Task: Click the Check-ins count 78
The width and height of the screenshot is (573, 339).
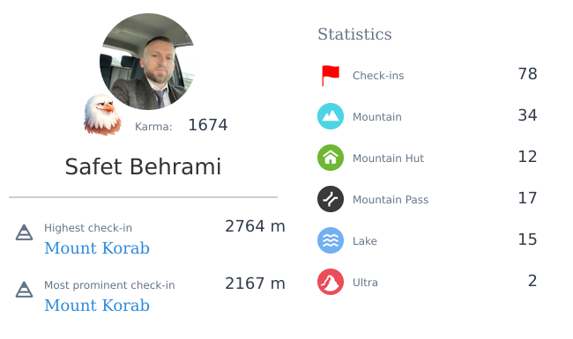Action: pyautogui.click(x=527, y=74)
